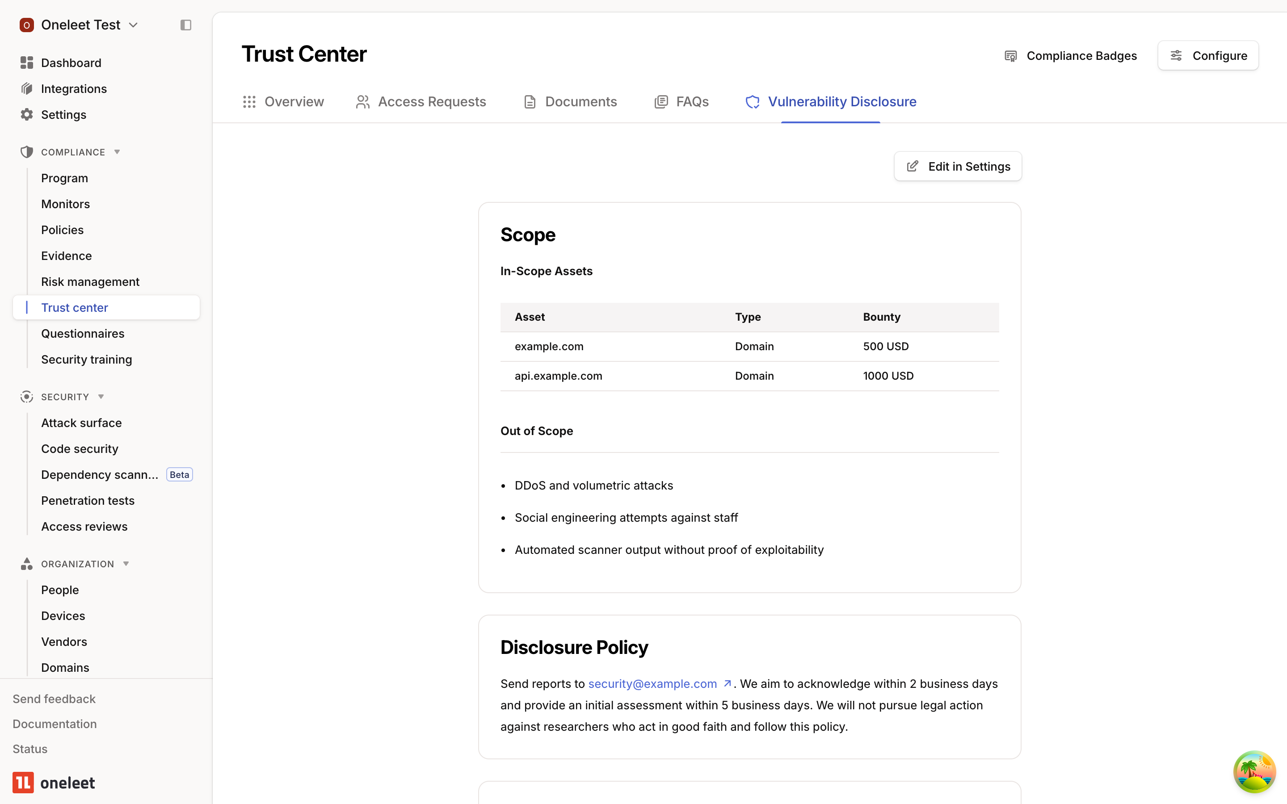1287x804 pixels.
Task: Click the Edit in Settings pencil icon
Action: click(x=913, y=167)
